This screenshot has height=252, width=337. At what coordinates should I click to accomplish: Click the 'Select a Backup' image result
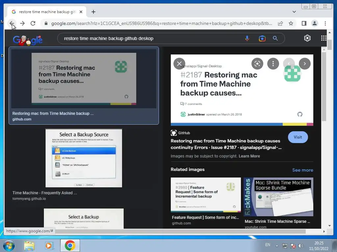(84, 218)
